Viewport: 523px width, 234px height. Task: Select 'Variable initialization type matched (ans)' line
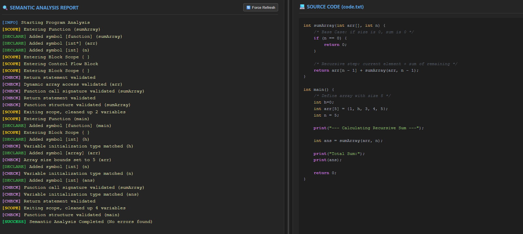pyautogui.click(x=70, y=194)
